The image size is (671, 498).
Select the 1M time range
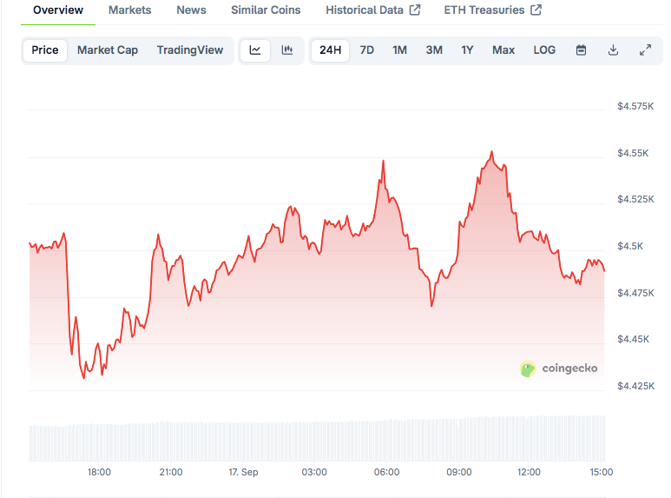(x=399, y=50)
